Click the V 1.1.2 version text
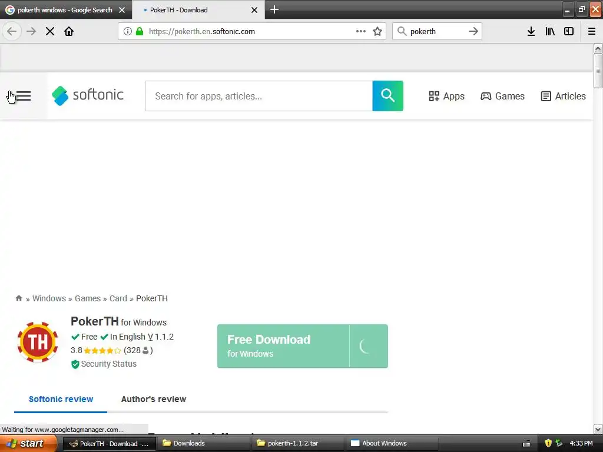 coord(161,337)
